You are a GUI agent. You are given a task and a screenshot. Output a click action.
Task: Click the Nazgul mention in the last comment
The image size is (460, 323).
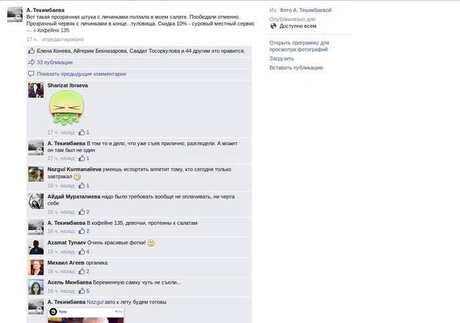[x=95, y=302]
